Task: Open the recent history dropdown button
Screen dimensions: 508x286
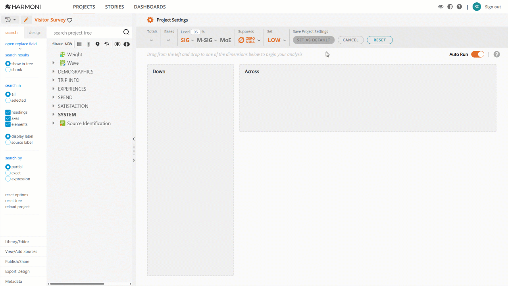Action: [11, 19]
